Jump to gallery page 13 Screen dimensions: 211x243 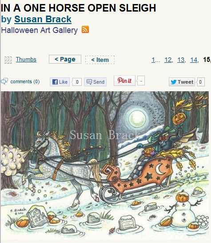[181, 60]
